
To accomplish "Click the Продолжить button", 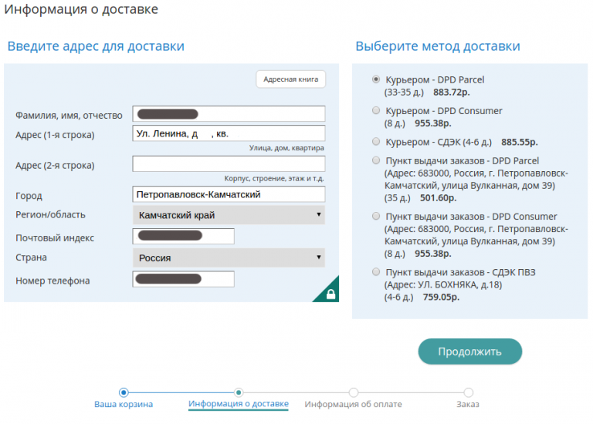I will [x=469, y=352].
